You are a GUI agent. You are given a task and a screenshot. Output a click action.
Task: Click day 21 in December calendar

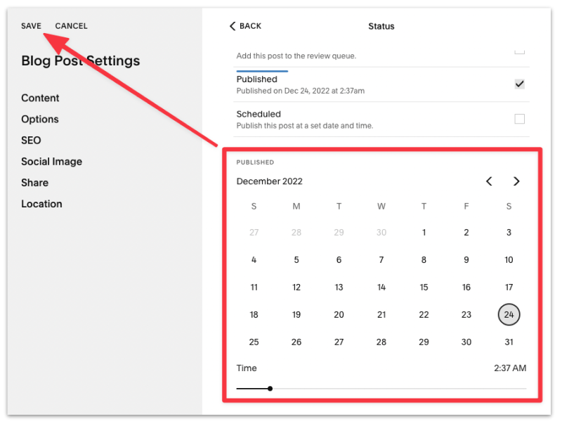click(x=381, y=314)
